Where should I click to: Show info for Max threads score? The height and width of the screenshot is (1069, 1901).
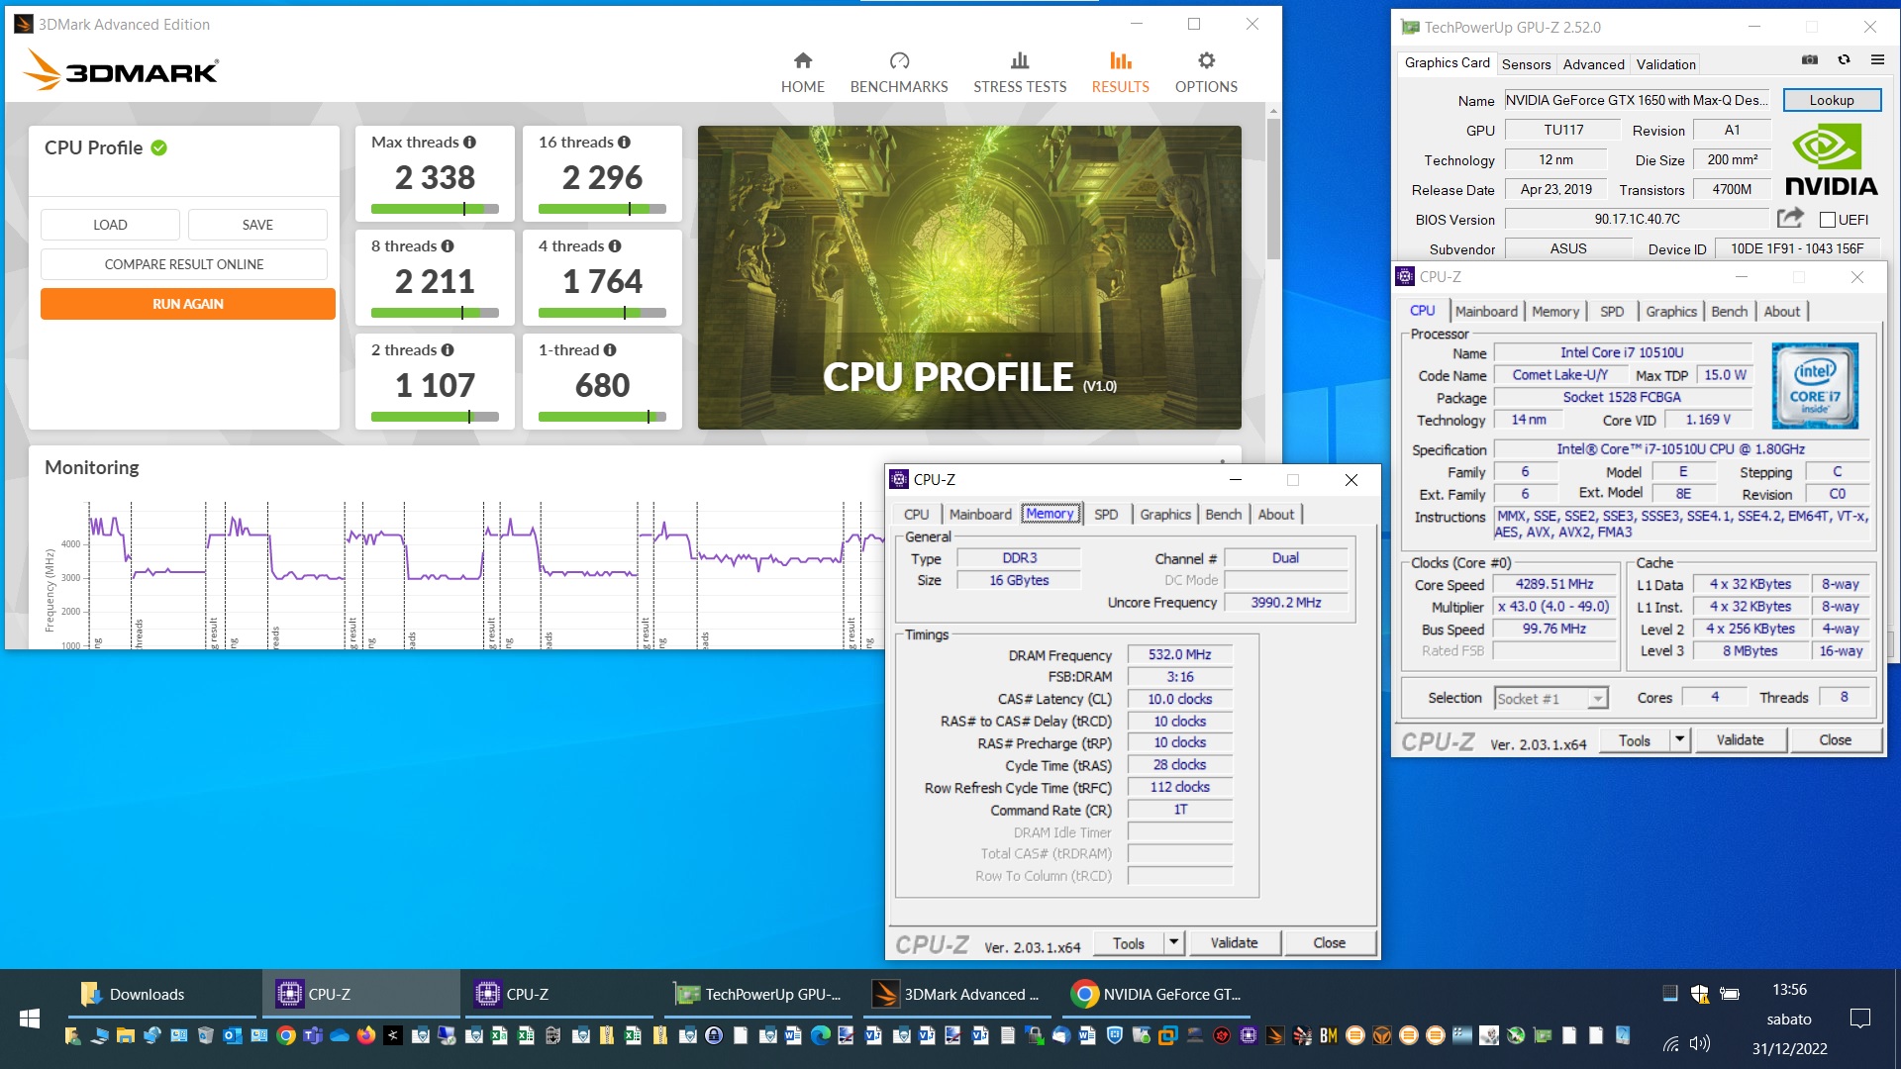[469, 143]
